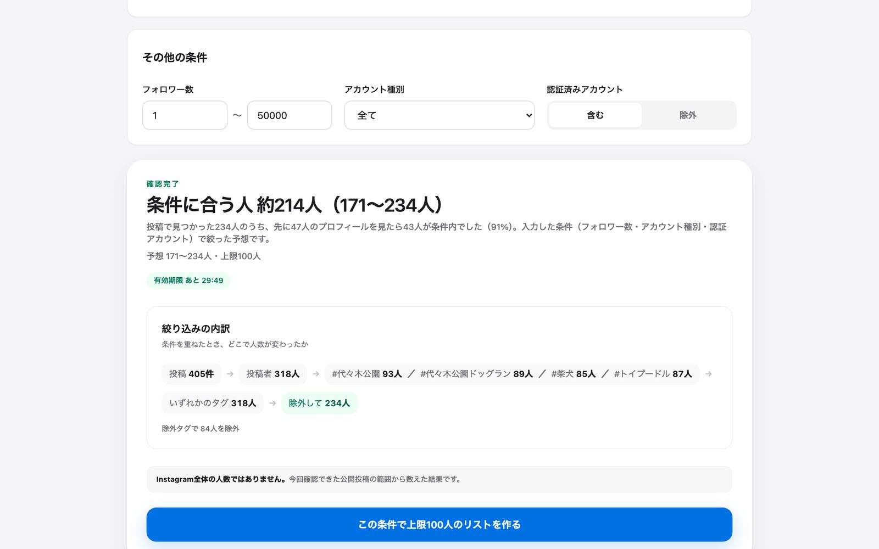Image resolution: width=879 pixels, height=549 pixels.
Task: Click the #トイプードル 87人 tag
Action: [x=653, y=374]
